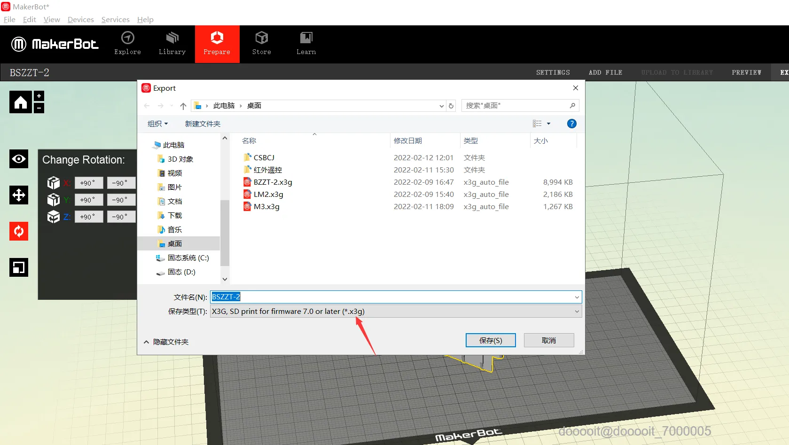The height and width of the screenshot is (445, 789).
Task: Open the view options dropdown arrow
Action: click(548, 124)
